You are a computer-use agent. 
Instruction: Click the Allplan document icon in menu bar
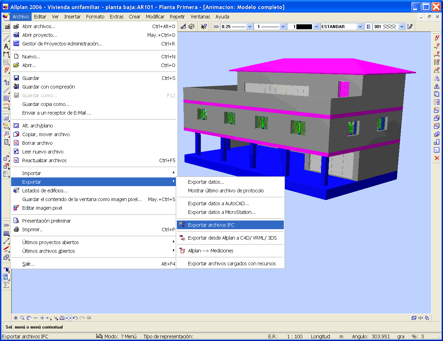click(x=6, y=16)
